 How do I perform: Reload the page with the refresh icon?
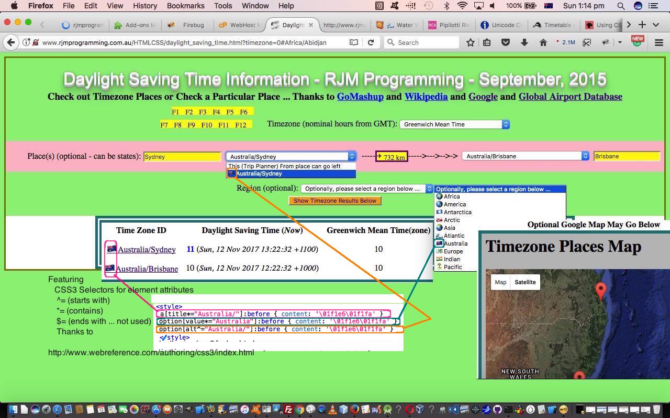pos(371,42)
